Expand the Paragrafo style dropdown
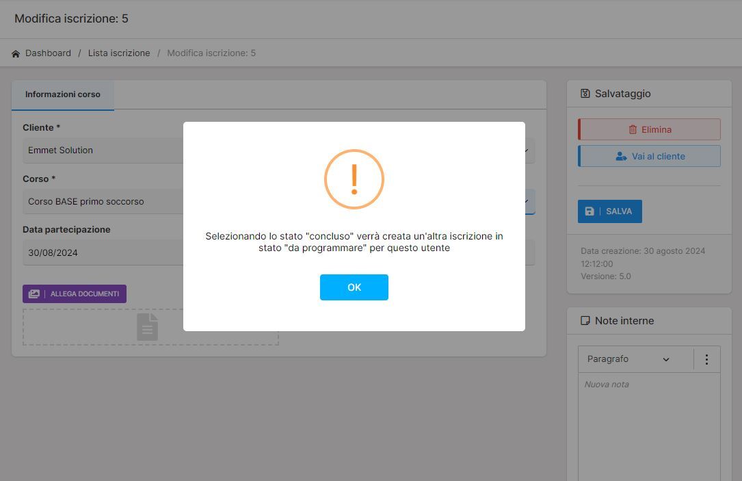 (x=628, y=359)
